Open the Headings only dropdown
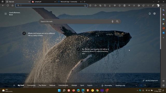 click(126, 86)
